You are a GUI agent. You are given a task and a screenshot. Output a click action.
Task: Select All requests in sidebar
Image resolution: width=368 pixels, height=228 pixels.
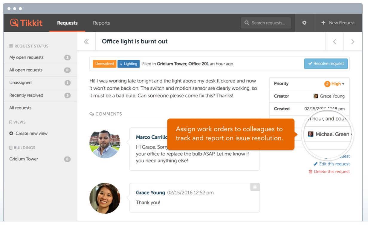[40, 108]
